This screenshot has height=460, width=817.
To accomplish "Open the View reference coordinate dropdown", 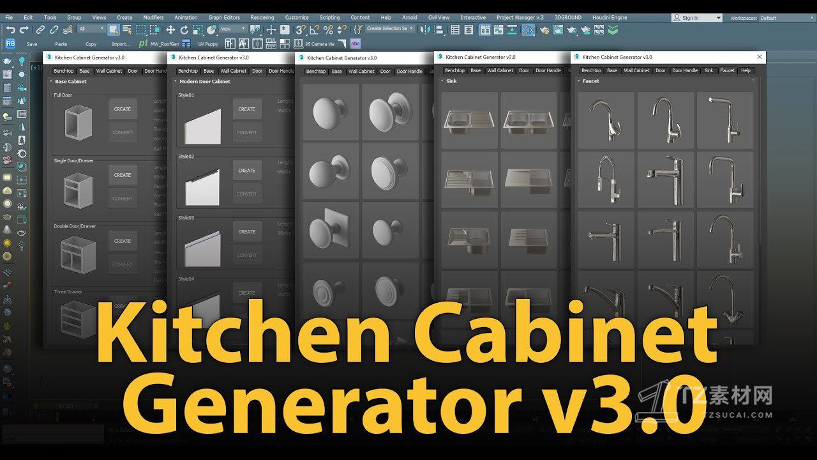I will pyautogui.click(x=233, y=29).
